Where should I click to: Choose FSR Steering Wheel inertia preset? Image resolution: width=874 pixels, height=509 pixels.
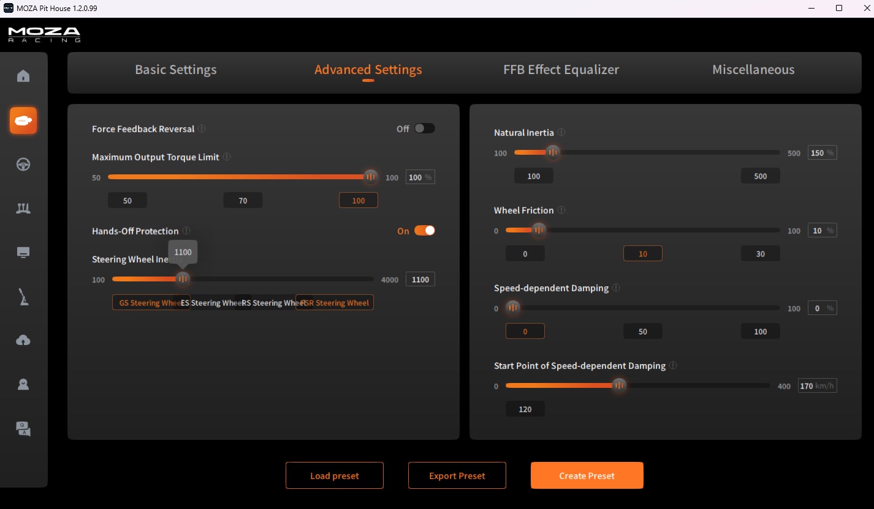pyautogui.click(x=335, y=303)
